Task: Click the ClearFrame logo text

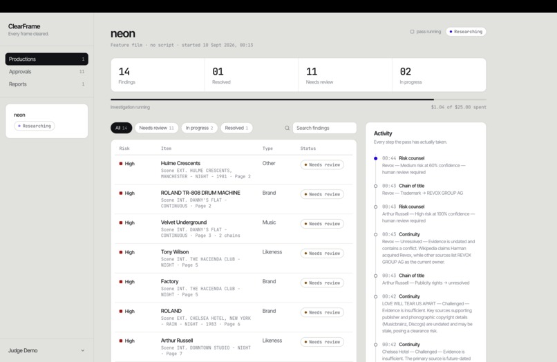Action: pyautogui.click(x=24, y=26)
